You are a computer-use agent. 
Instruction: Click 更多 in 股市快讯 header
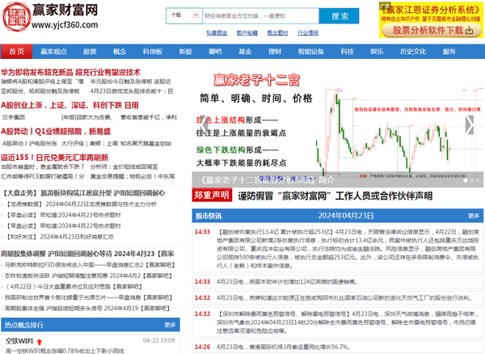click(x=474, y=216)
